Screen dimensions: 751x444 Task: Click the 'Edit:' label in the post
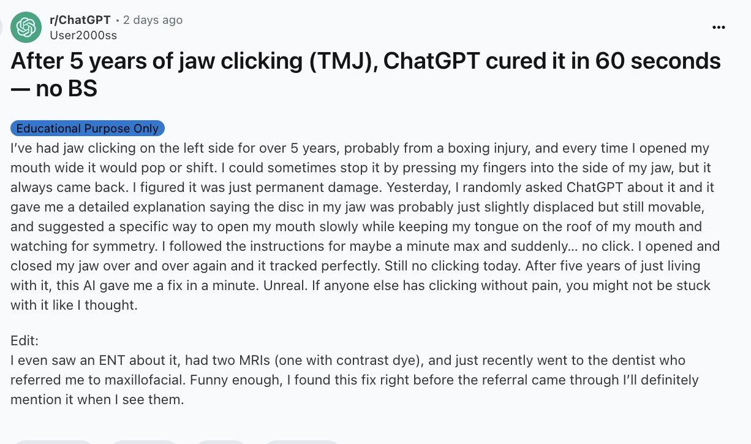[x=25, y=341]
